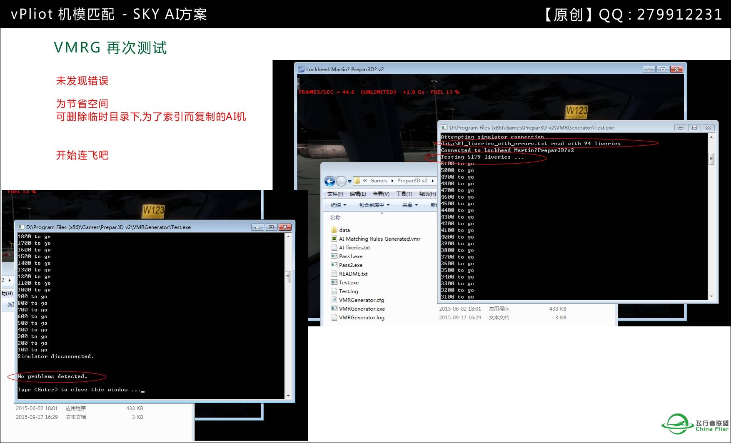Select Pass2.exe in file list
Image resolution: width=731 pixels, height=443 pixels.
[x=347, y=265]
